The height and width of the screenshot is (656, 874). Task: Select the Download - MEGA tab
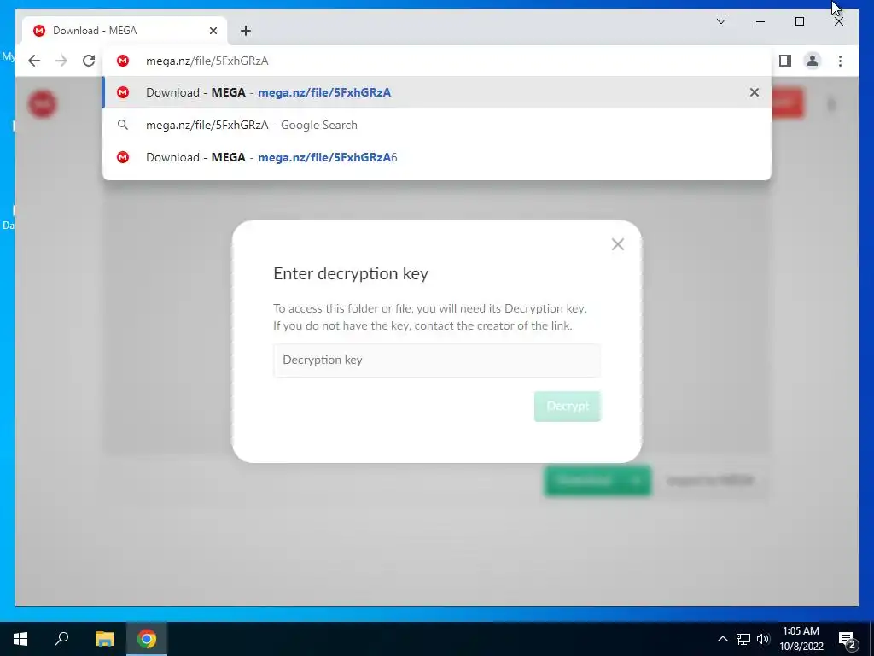tap(125, 31)
